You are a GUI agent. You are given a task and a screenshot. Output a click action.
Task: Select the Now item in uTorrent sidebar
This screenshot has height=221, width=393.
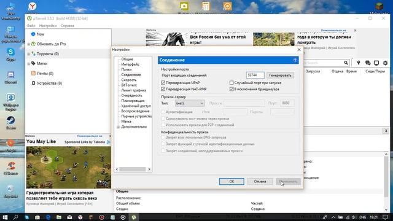coord(41,34)
